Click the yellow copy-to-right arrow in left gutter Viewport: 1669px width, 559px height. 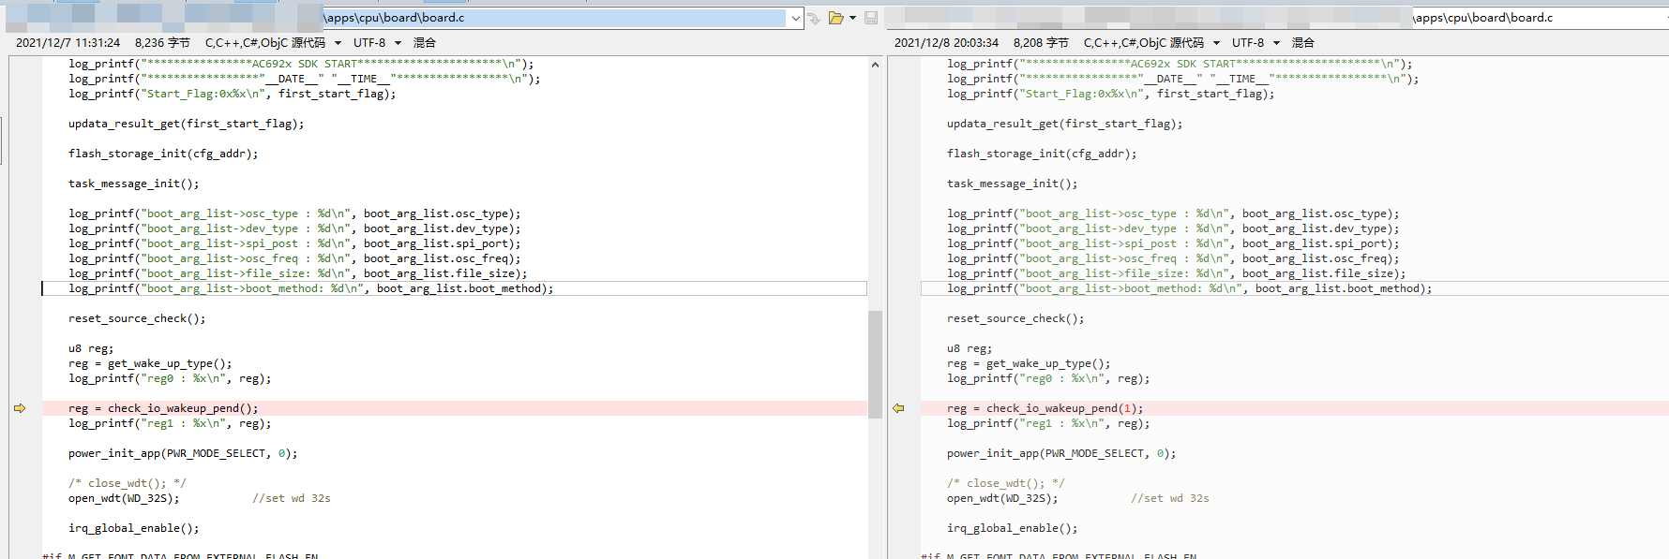click(20, 408)
